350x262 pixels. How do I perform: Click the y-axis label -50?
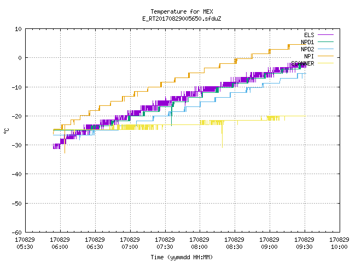click(17, 204)
